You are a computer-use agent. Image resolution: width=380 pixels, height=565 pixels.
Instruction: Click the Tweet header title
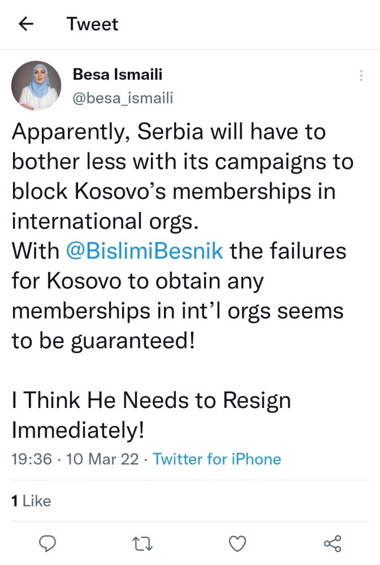point(92,24)
